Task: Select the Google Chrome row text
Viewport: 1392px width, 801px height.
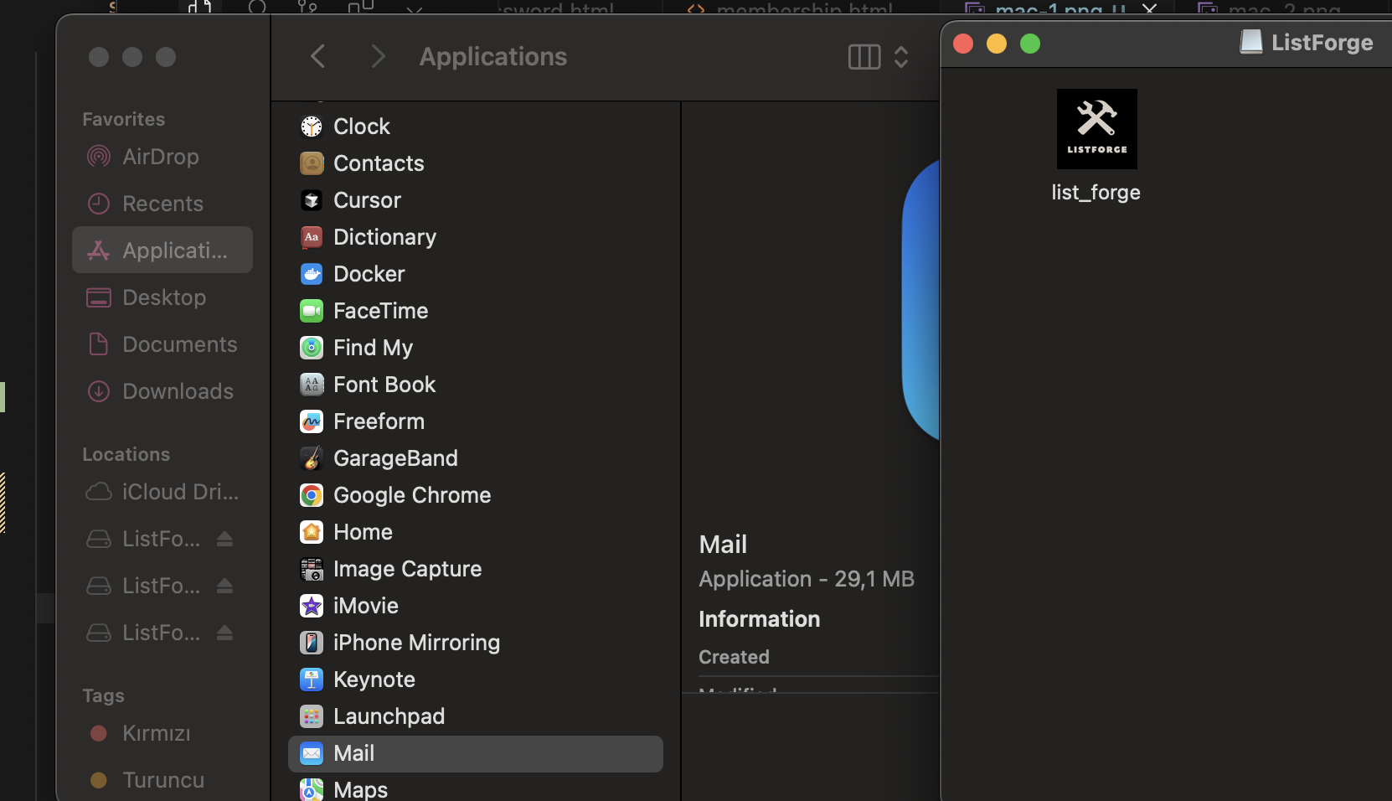Action: pos(412,495)
